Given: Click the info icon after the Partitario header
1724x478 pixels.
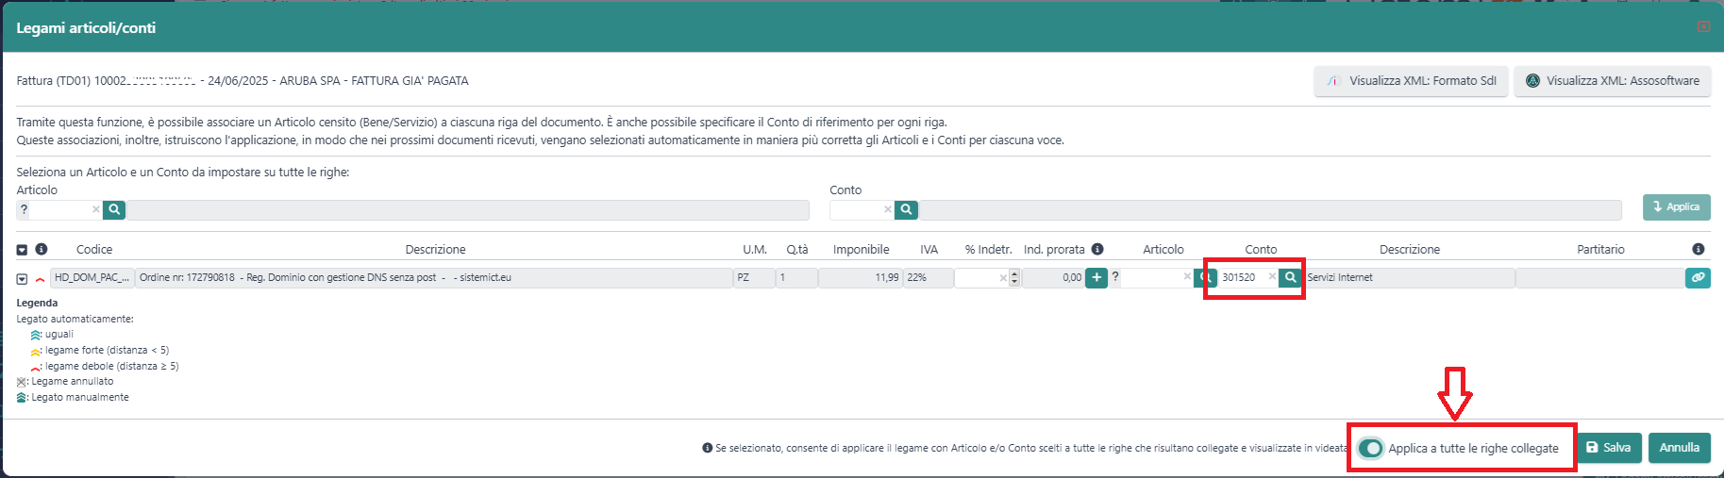Looking at the screenshot, I should coord(1699,249).
